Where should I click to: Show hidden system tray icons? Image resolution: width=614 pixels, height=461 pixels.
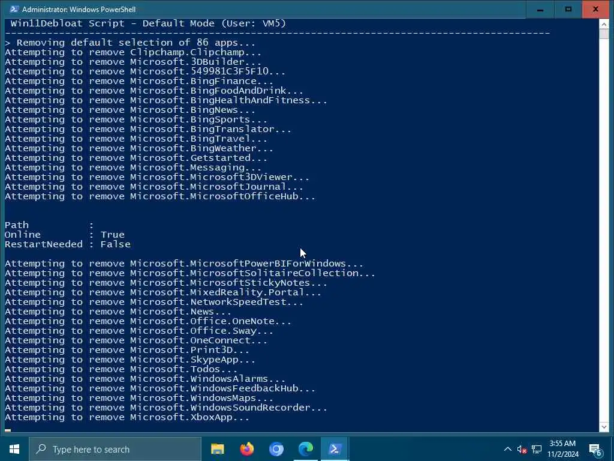pos(507,449)
